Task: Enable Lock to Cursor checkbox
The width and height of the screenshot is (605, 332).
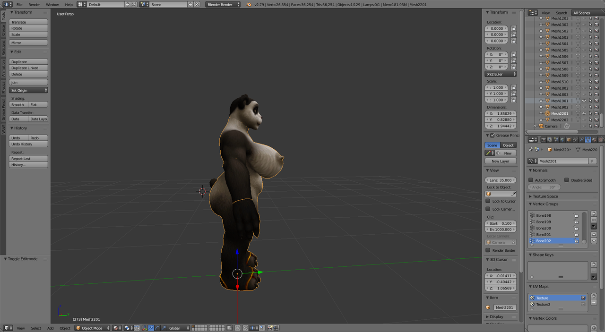Action: 488,201
